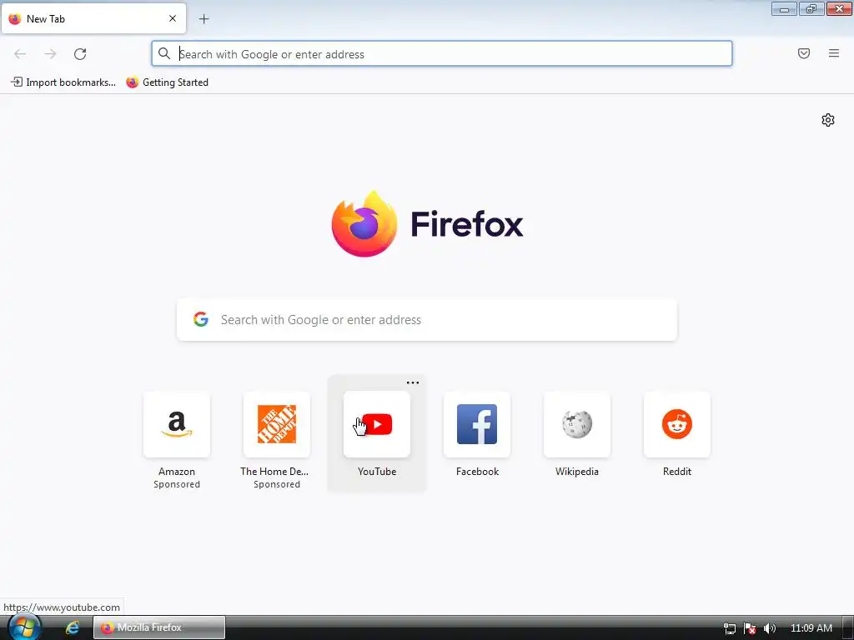
Task: Click the forward navigation arrow
Action: click(x=50, y=54)
